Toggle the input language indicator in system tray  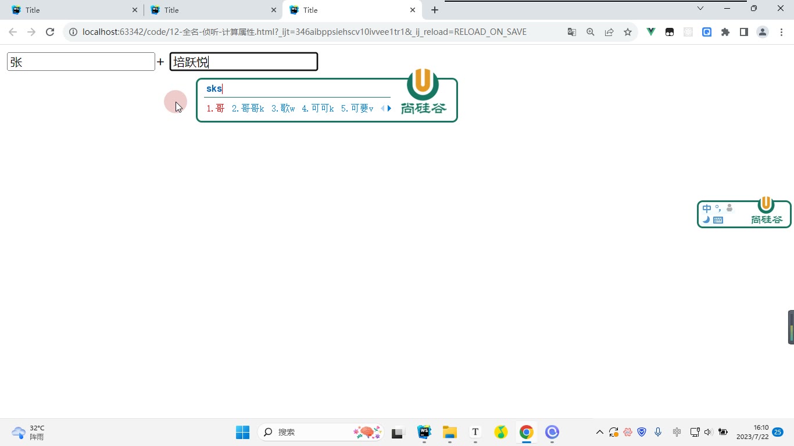[677, 432]
